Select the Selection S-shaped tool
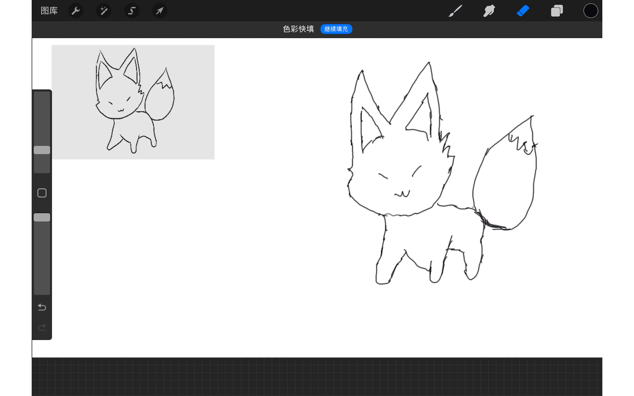Screen dimensions: 634x396 point(132,11)
